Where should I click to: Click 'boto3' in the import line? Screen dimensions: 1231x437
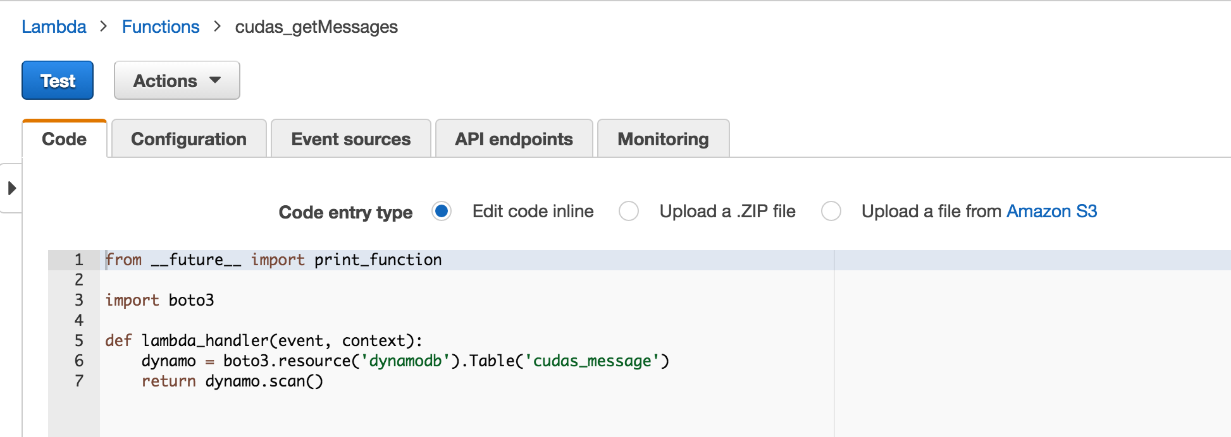tap(192, 300)
